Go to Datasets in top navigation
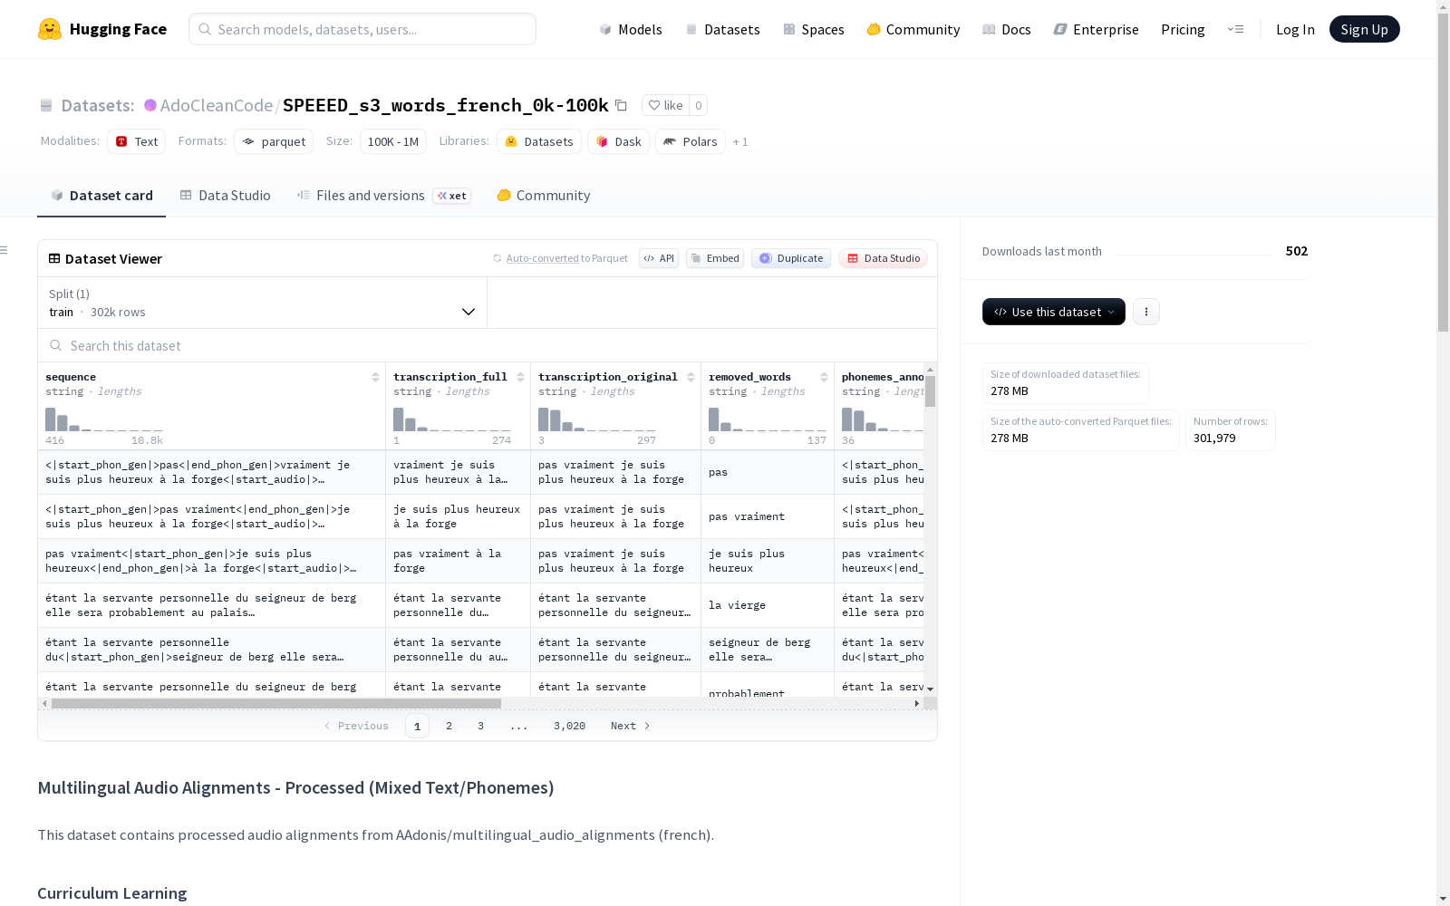Screen dimensions: 1450x906 point(723,29)
